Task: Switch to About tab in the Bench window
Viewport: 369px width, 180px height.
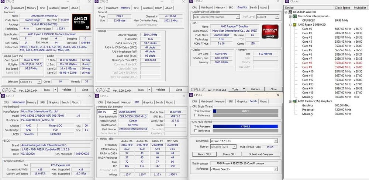Action: pyautogui.click(x=263, y=101)
